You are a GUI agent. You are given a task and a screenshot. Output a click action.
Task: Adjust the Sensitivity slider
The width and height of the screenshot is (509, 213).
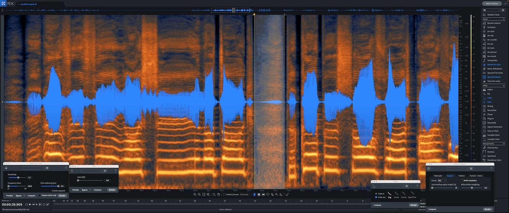(x=17, y=178)
